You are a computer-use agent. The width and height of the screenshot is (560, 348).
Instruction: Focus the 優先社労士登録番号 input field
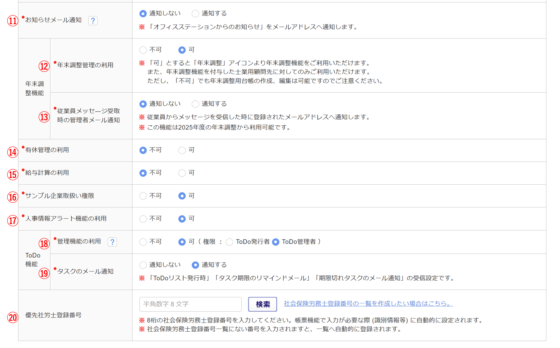pyautogui.click(x=190, y=304)
